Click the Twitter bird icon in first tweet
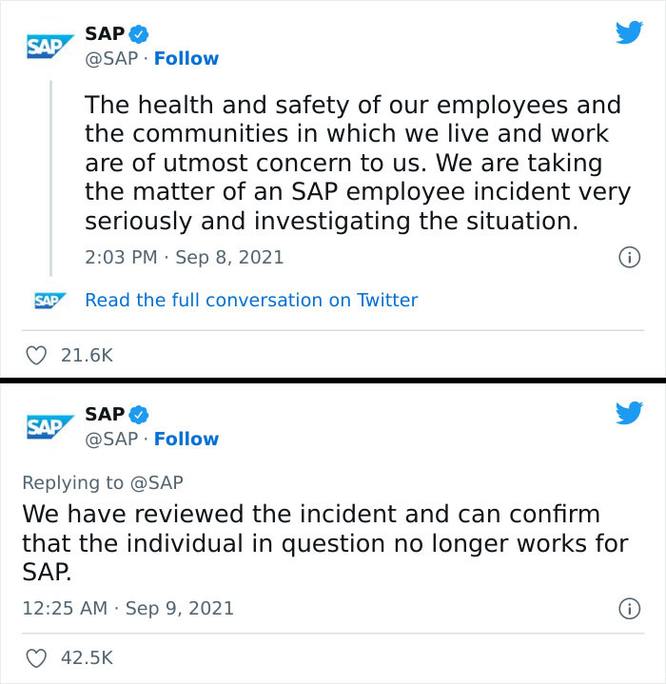The height and width of the screenshot is (684, 666). click(629, 33)
